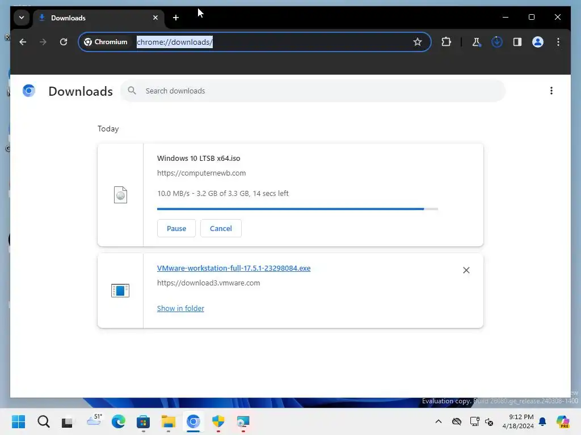Open the remote desktop taskbar app
This screenshot has width=581, height=435.
tap(243, 421)
